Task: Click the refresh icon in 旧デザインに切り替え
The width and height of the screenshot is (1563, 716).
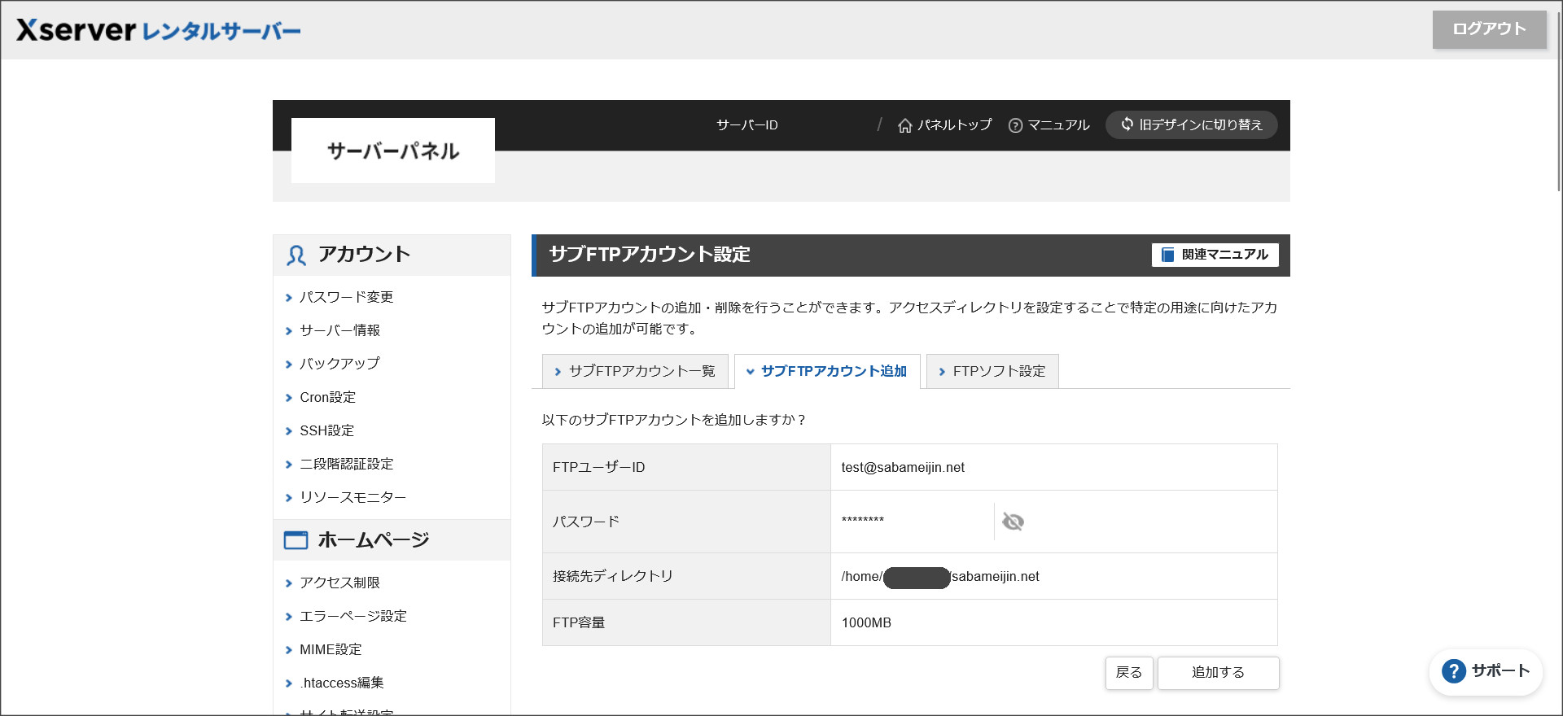Action: [x=1127, y=124]
